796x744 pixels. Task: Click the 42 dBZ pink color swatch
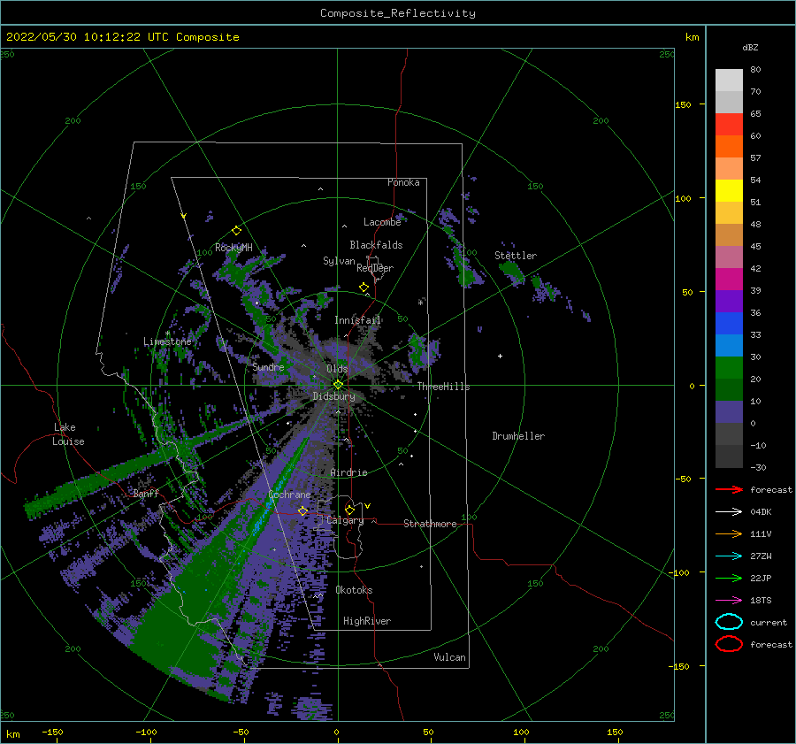pos(729,257)
